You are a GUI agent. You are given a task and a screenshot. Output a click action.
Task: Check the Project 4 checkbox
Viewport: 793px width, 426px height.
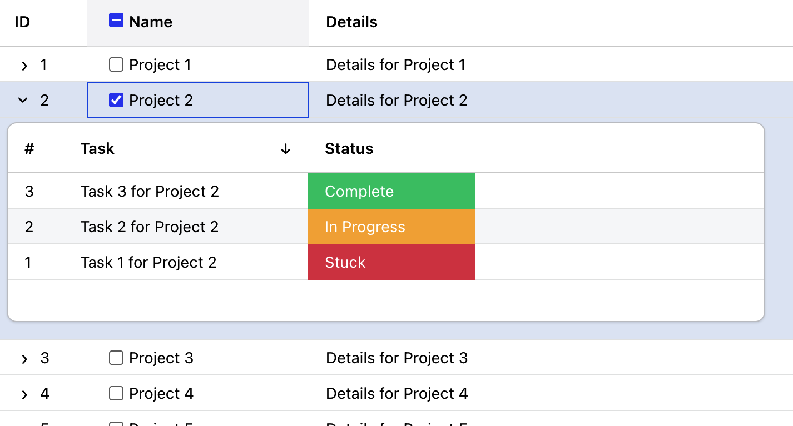[x=116, y=393]
